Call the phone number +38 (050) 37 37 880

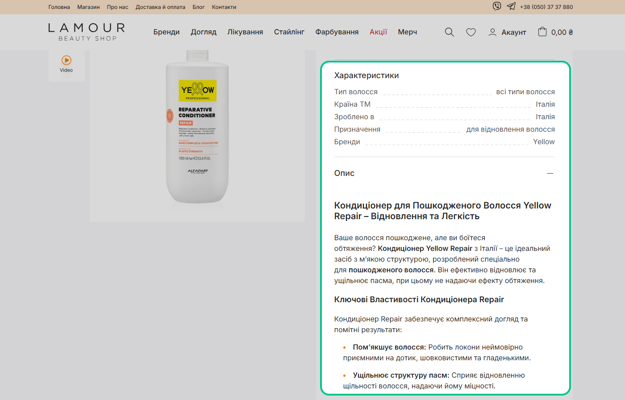(546, 7)
